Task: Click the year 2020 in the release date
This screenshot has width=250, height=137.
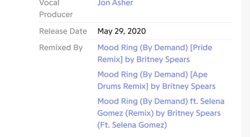Action: 136,31
